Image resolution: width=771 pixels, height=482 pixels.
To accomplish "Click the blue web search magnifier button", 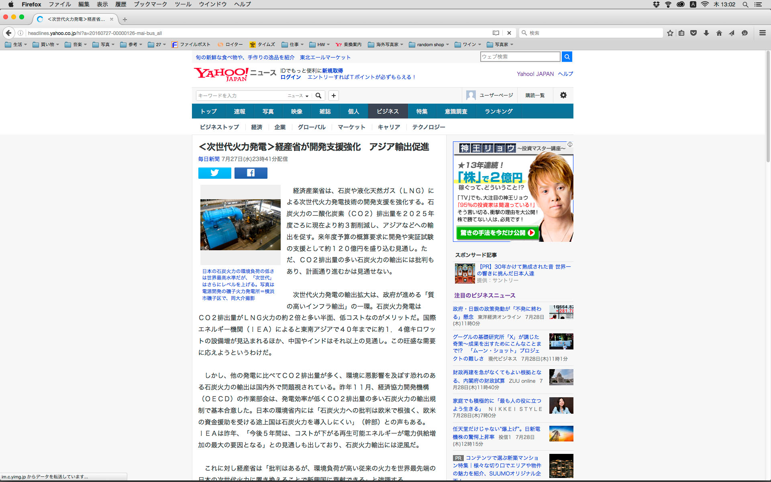I will 567,57.
